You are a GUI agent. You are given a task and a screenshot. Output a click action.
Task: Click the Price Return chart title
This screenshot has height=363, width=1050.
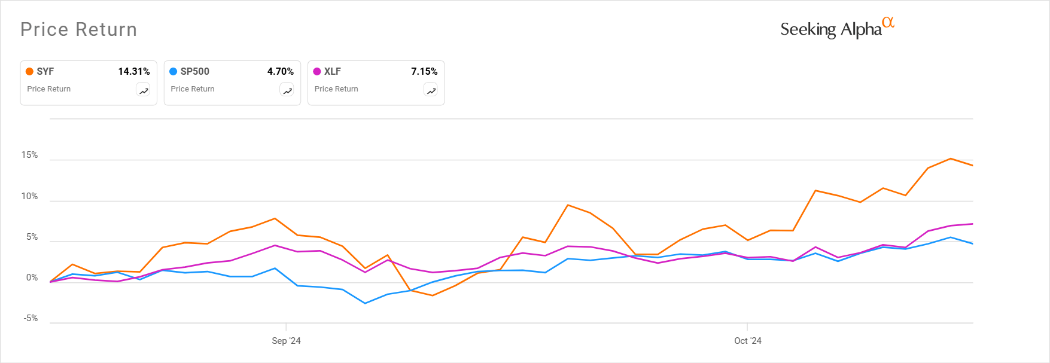(x=79, y=29)
